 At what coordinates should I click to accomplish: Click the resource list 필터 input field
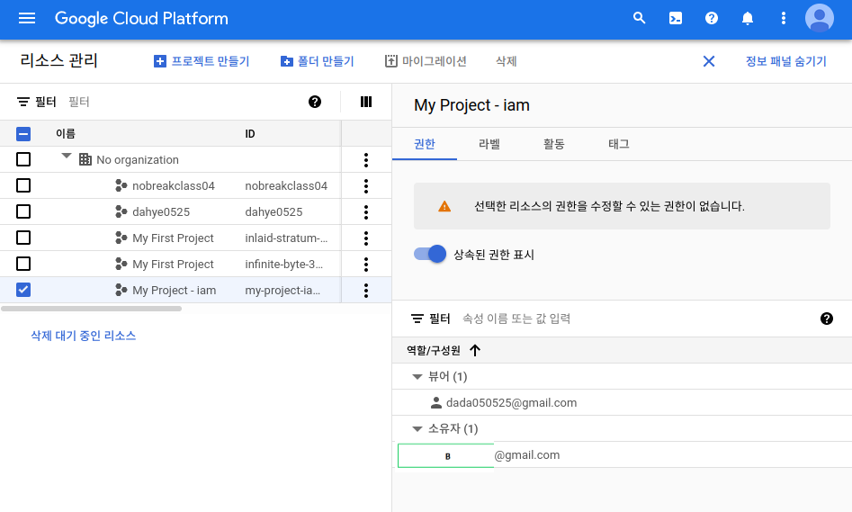[183, 102]
